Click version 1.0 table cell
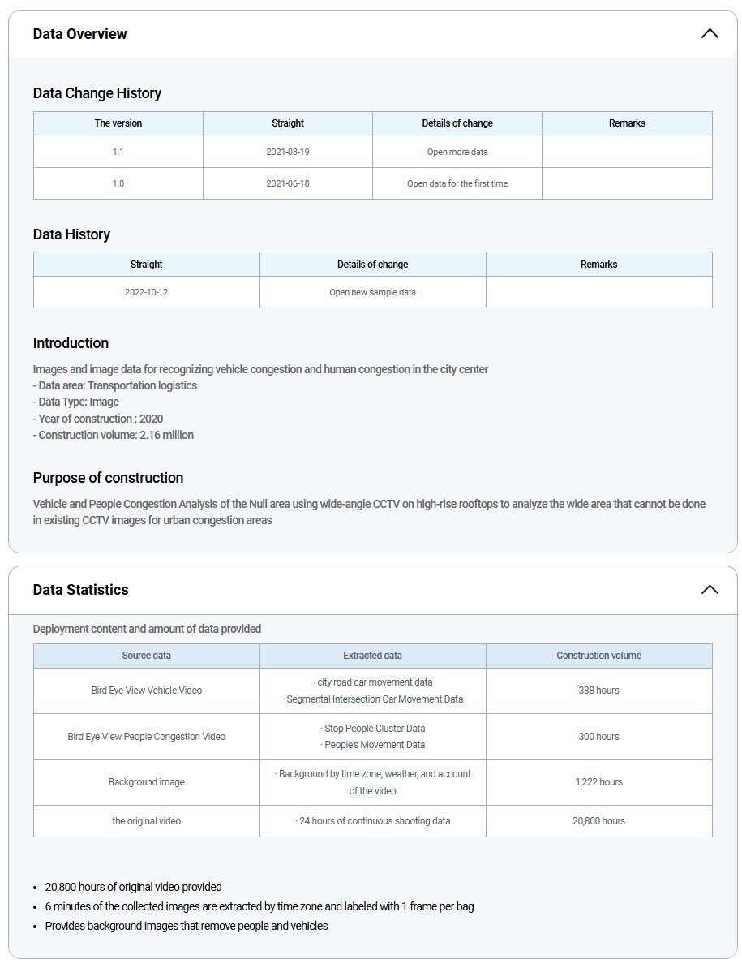The height and width of the screenshot is (968, 742). 118,183
